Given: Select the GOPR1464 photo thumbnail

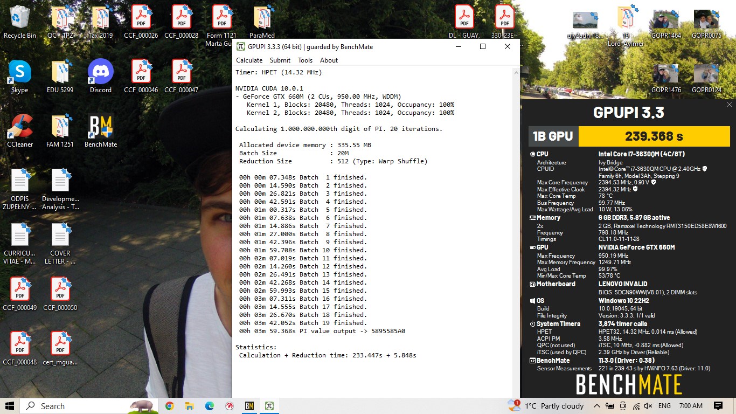Looking at the screenshot, I should pyautogui.click(x=666, y=24).
